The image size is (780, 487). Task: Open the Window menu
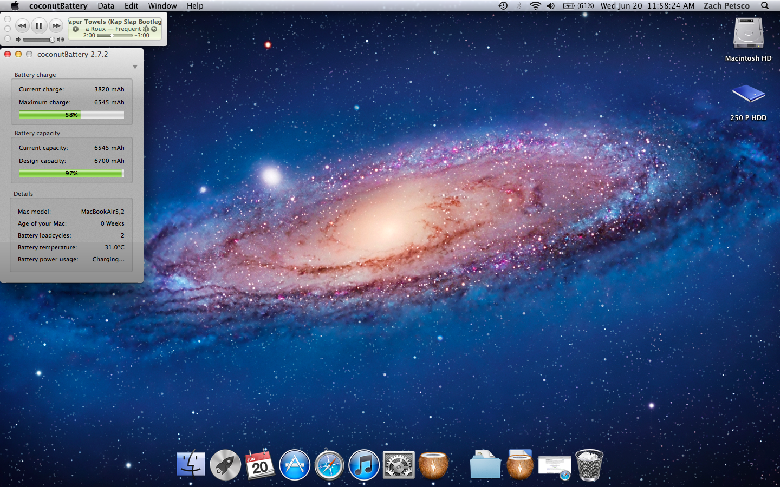162,6
